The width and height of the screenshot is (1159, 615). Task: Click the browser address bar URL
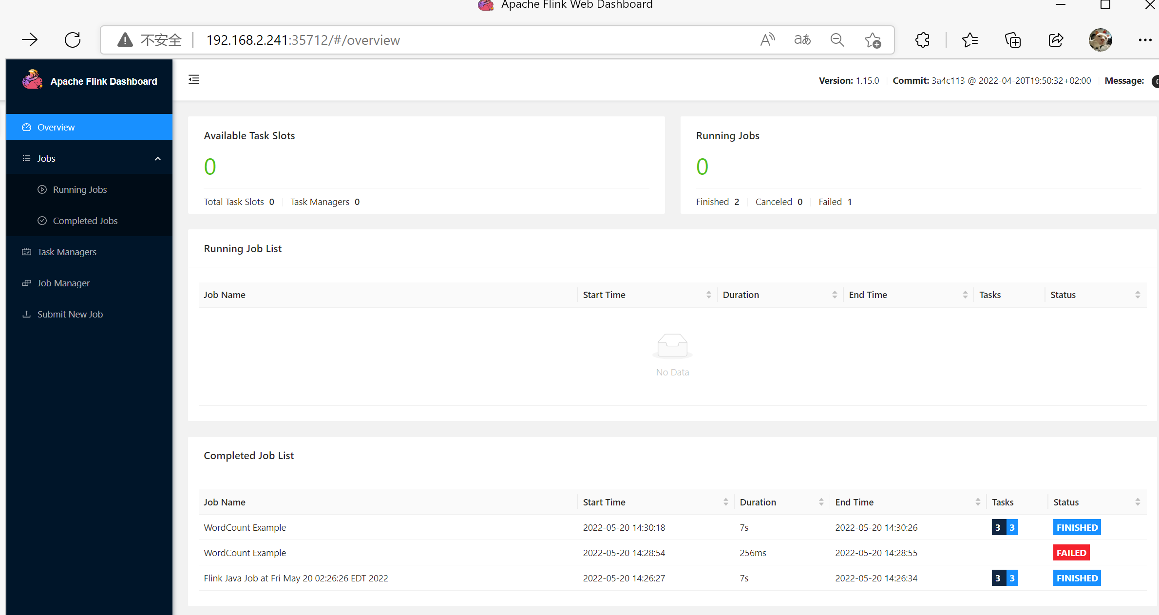[x=303, y=40]
